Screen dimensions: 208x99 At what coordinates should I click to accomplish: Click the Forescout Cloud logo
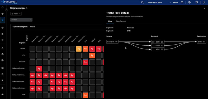[x=9, y=2]
